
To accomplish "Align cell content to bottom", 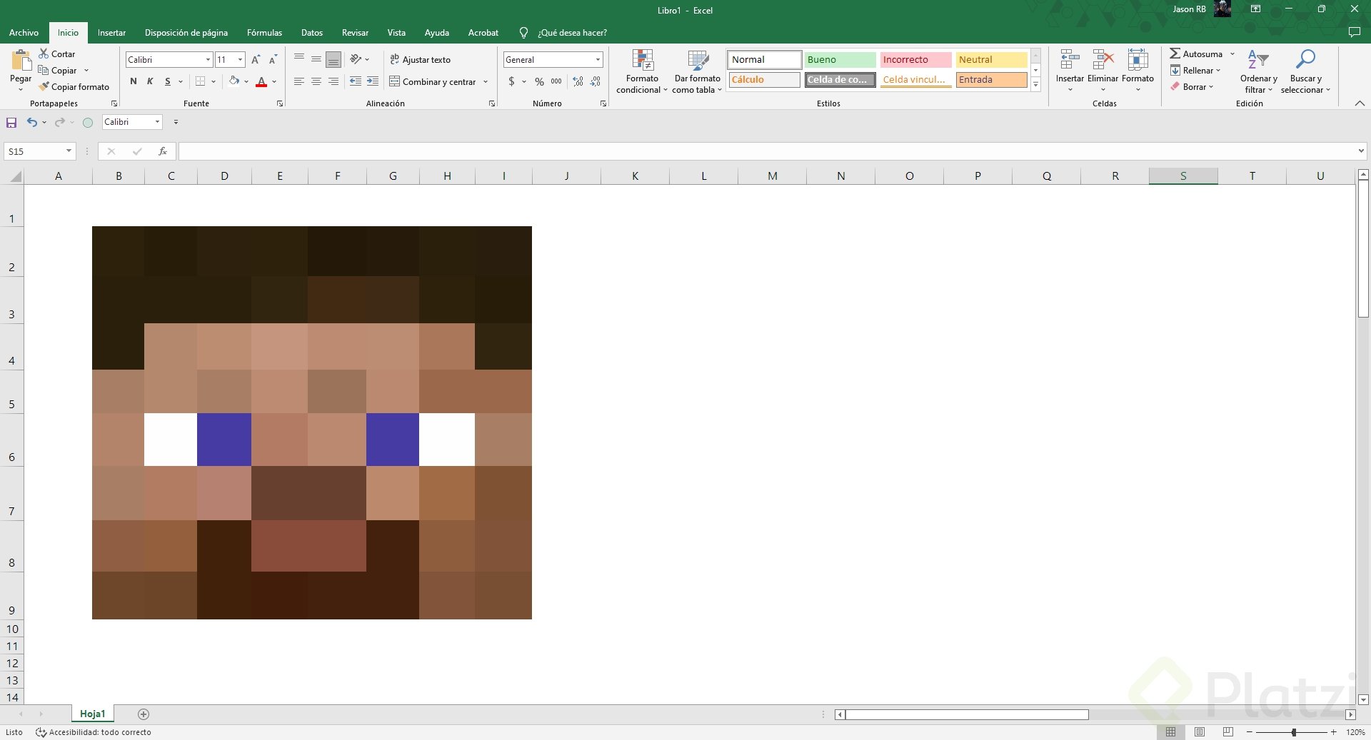I will pyautogui.click(x=333, y=59).
